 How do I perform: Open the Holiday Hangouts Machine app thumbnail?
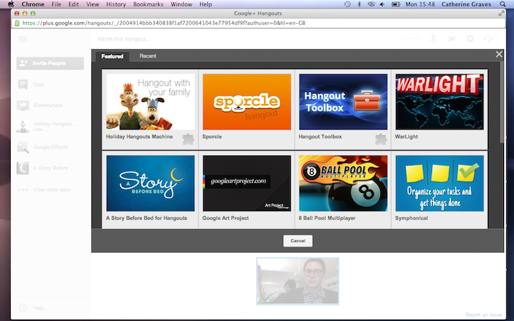coord(150,102)
